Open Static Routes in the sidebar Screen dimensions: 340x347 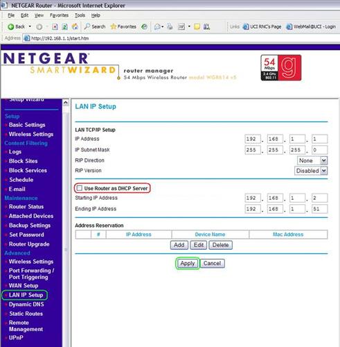coord(26,314)
